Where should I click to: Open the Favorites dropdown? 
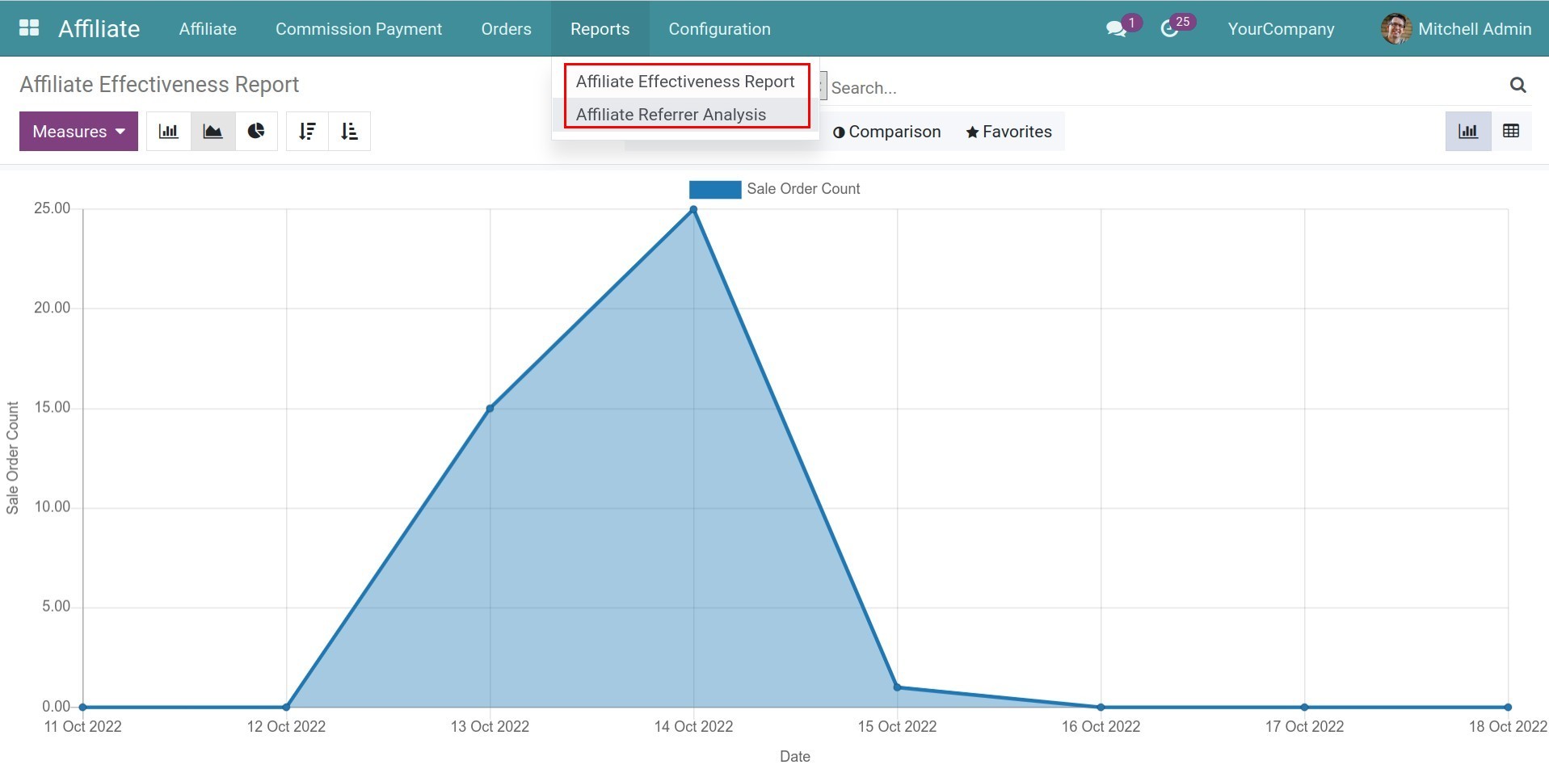coord(1008,132)
